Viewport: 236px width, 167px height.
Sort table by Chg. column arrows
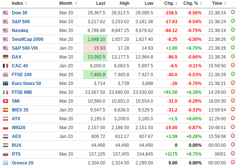pyautogui.click(x=176, y=3)
